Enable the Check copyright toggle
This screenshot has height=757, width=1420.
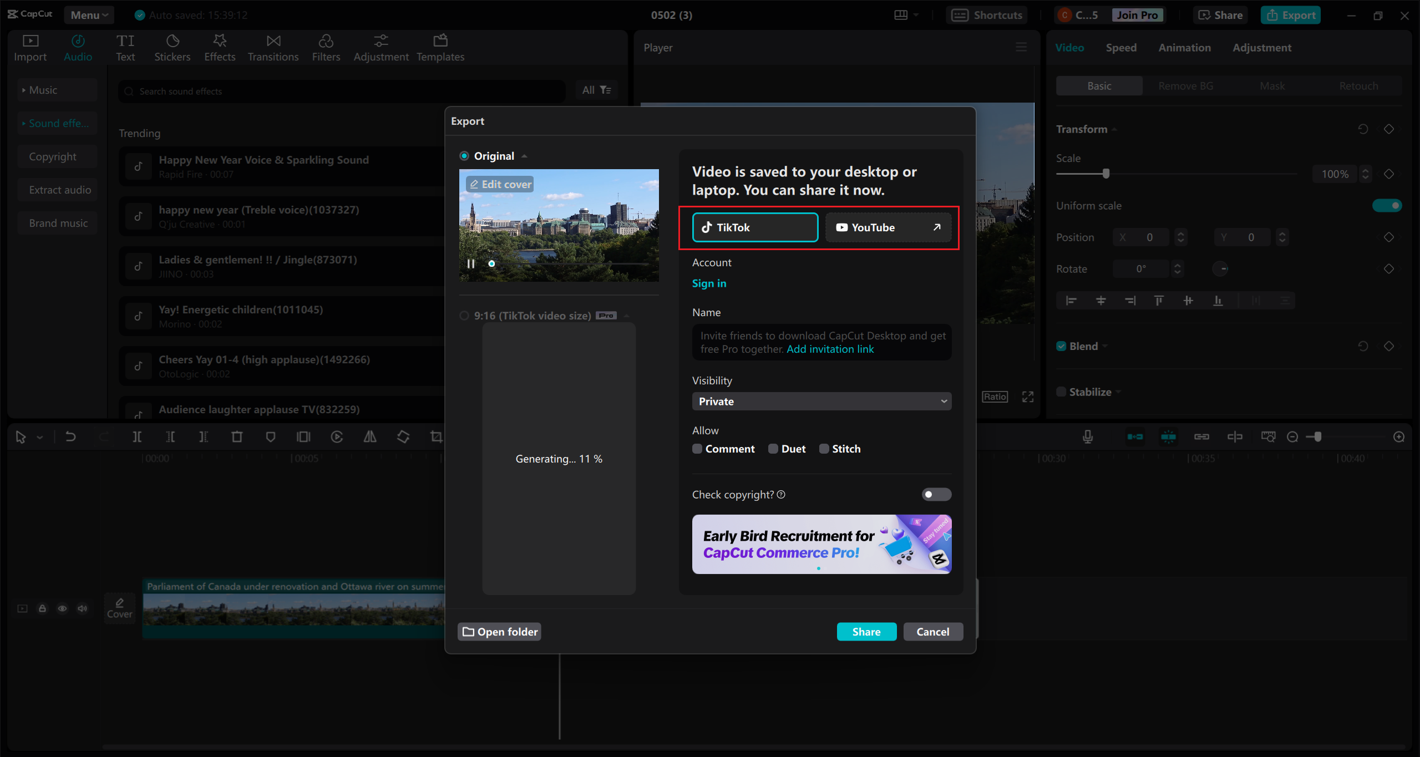point(936,495)
